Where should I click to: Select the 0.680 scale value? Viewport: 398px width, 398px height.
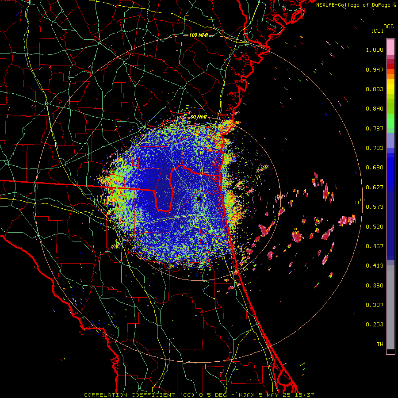375,168
